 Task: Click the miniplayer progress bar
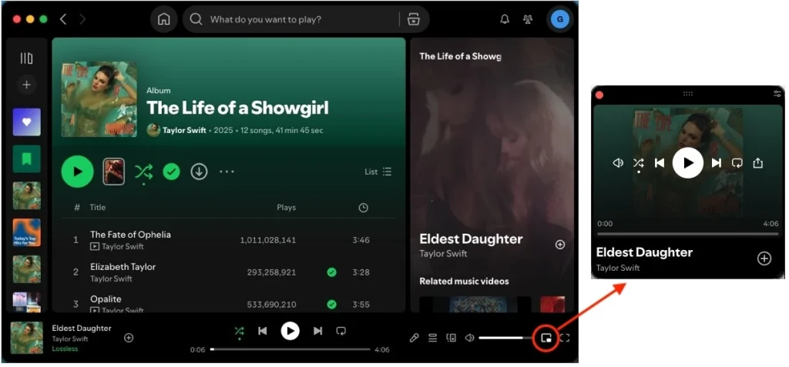click(687, 234)
